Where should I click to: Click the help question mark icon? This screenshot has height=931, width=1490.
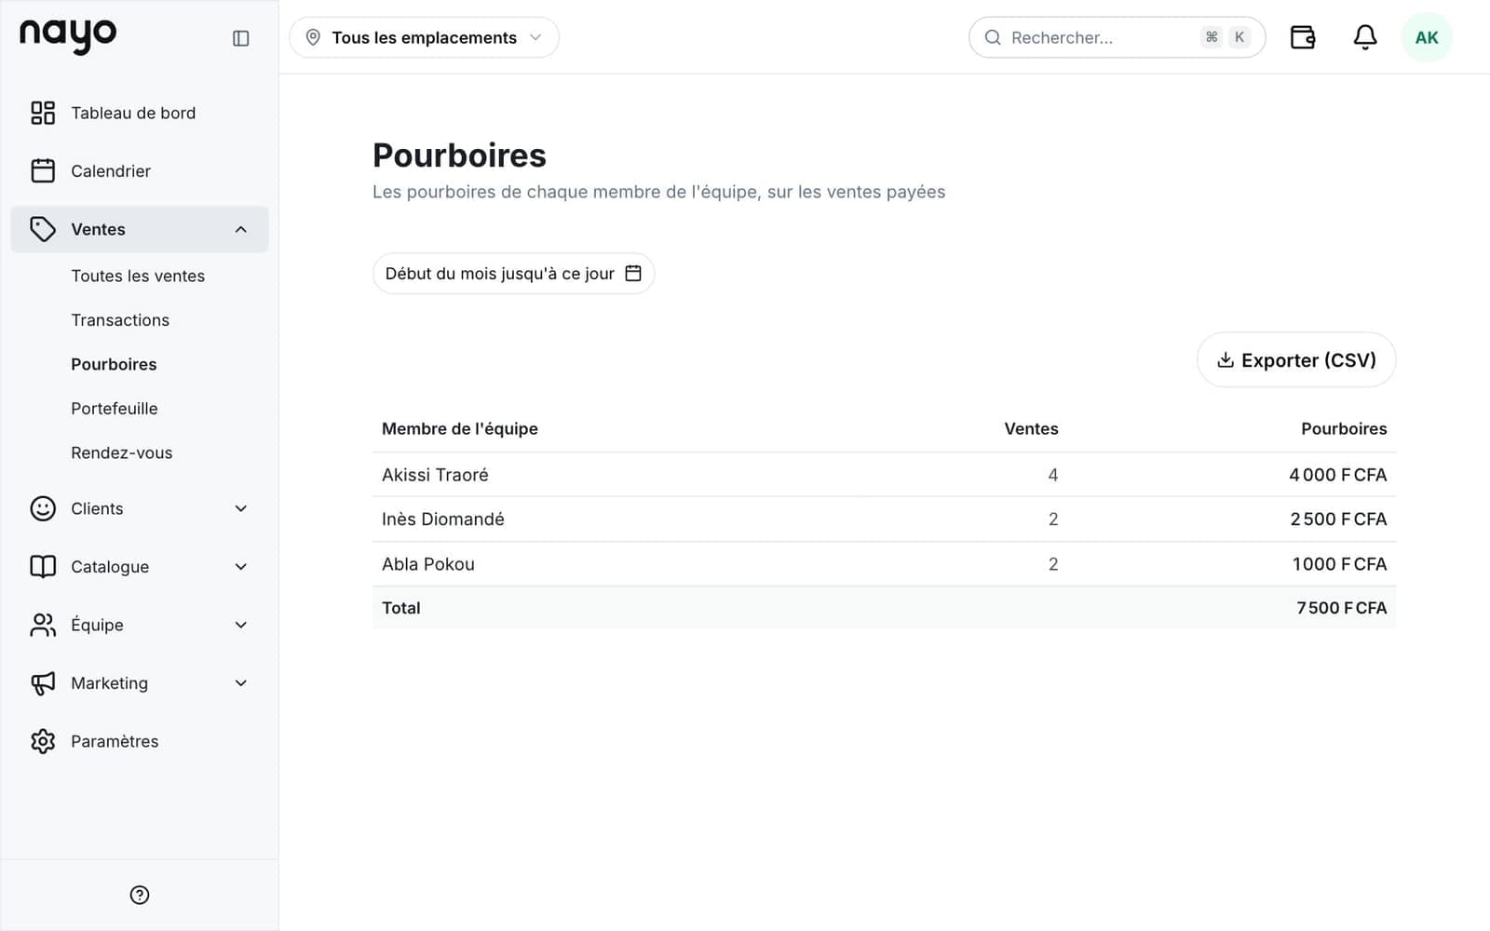click(x=140, y=895)
